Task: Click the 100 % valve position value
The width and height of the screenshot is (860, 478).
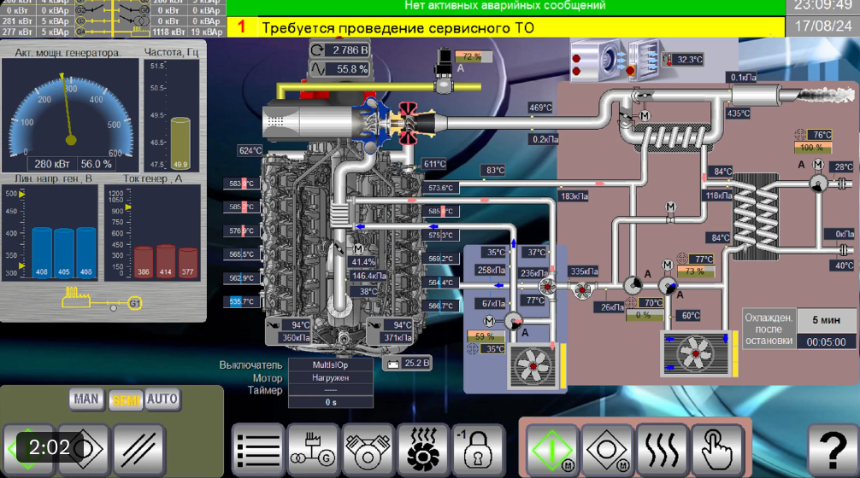Action: tap(812, 148)
